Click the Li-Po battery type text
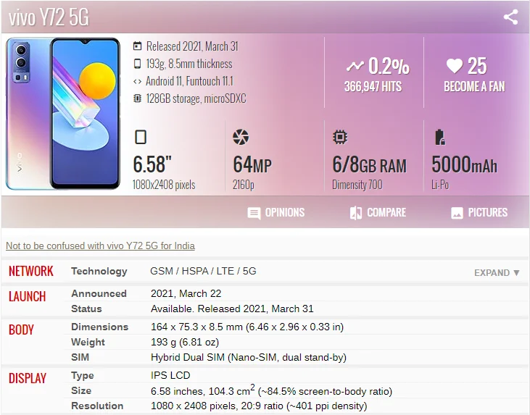Image resolution: width=530 pixels, height=415 pixels. pos(440,185)
